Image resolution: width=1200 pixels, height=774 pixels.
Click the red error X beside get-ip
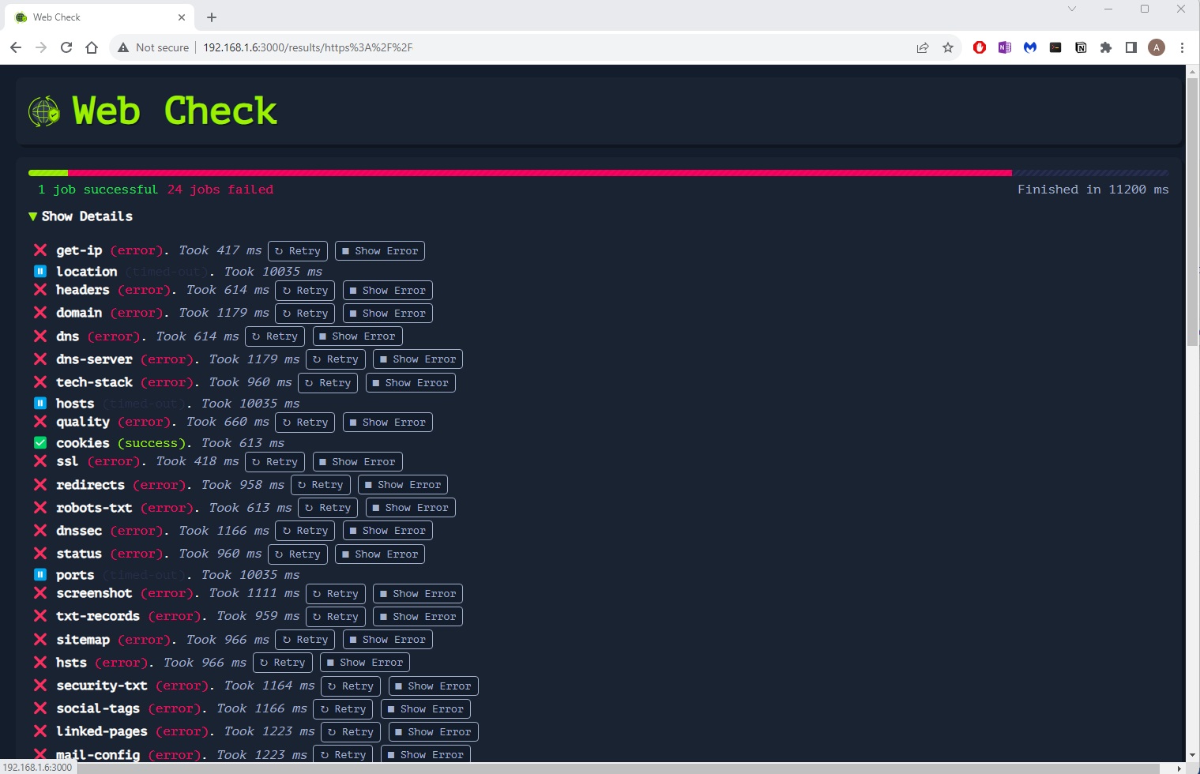click(39, 250)
